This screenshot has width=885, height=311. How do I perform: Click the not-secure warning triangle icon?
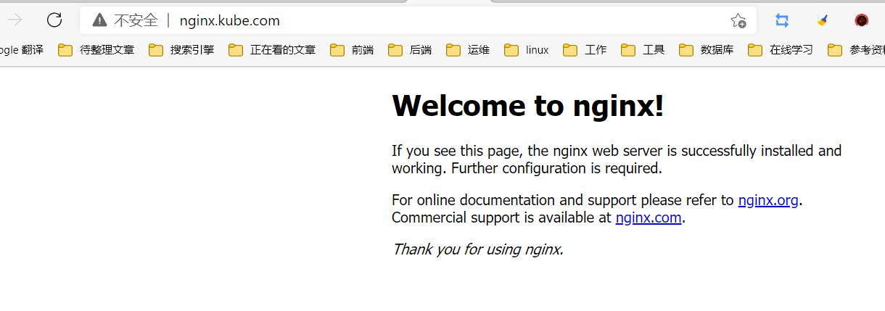(x=100, y=20)
